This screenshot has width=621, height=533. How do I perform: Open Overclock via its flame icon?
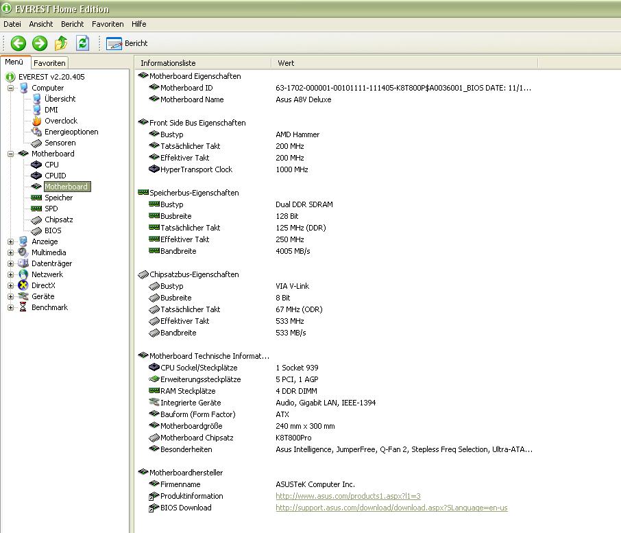pyautogui.click(x=37, y=121)
